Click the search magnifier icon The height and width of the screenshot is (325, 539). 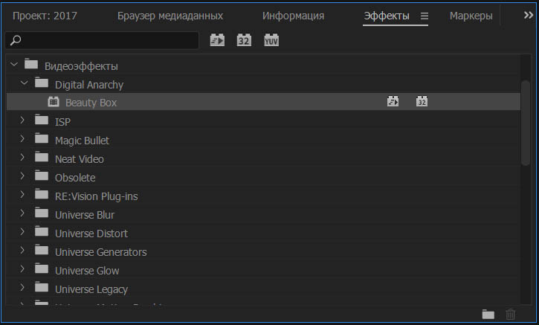click(16, 41)
